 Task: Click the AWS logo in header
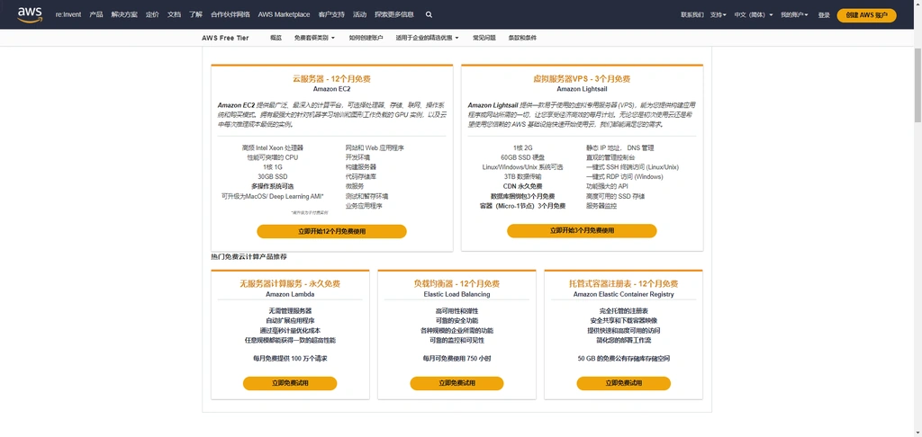pyautogui.click(x=30, y=14)
